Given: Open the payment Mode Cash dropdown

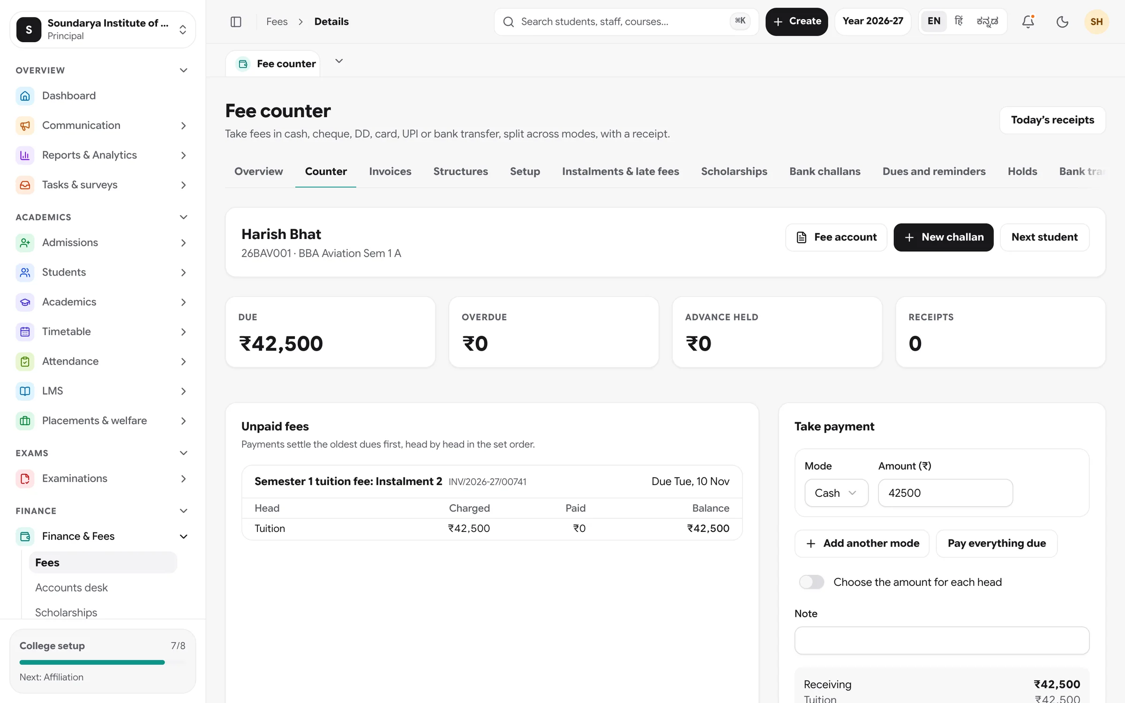Looking at the screenshot, I should pos(836,493).
